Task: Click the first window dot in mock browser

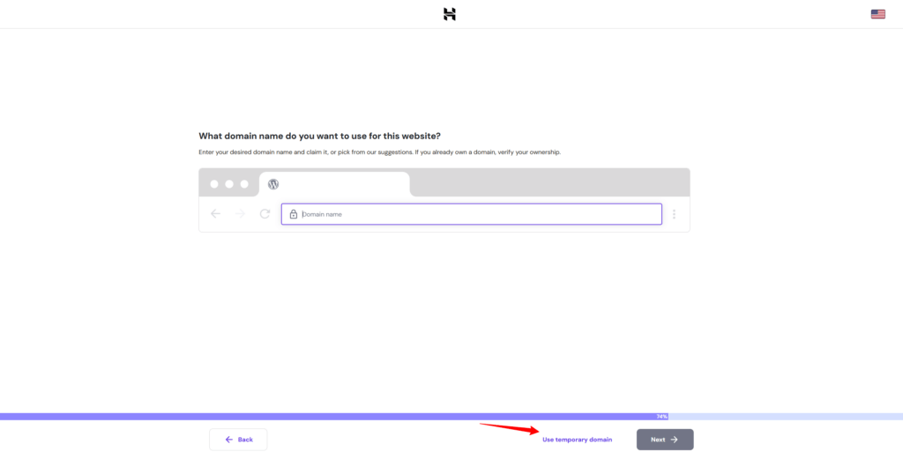Action: pyautogui.click(x=214, y=184)
